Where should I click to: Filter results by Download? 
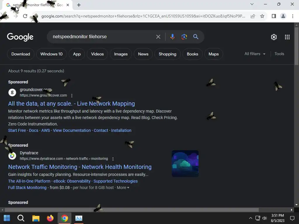[21, 54]
